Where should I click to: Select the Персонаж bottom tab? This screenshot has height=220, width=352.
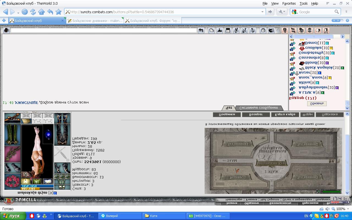(310, 203)
